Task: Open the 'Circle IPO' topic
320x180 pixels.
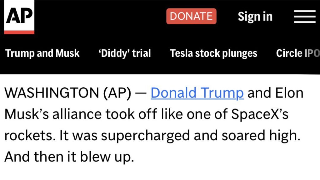Action: (x=298, y=53)
